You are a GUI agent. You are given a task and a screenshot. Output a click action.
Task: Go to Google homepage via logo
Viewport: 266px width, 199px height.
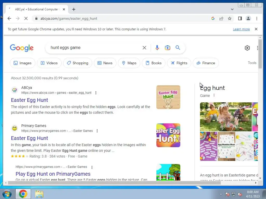22,48
